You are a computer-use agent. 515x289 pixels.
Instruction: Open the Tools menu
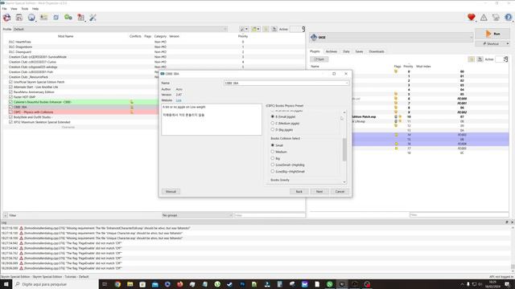pos(25,9)
